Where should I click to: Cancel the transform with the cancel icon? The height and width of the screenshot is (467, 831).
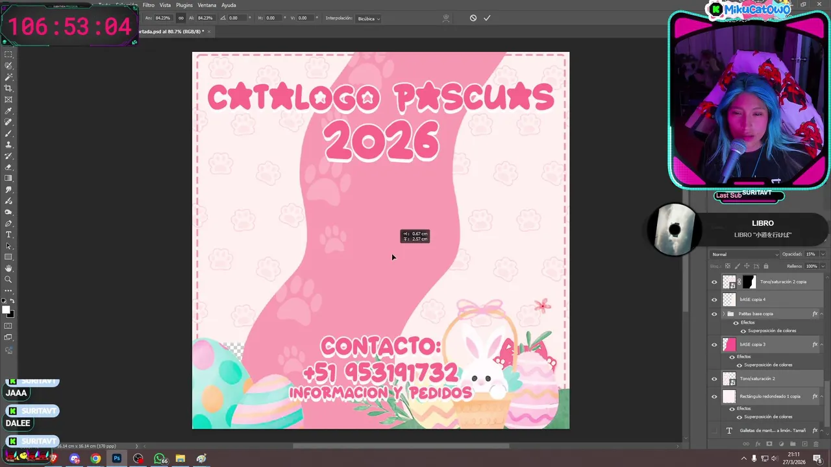tap(473, 18)
